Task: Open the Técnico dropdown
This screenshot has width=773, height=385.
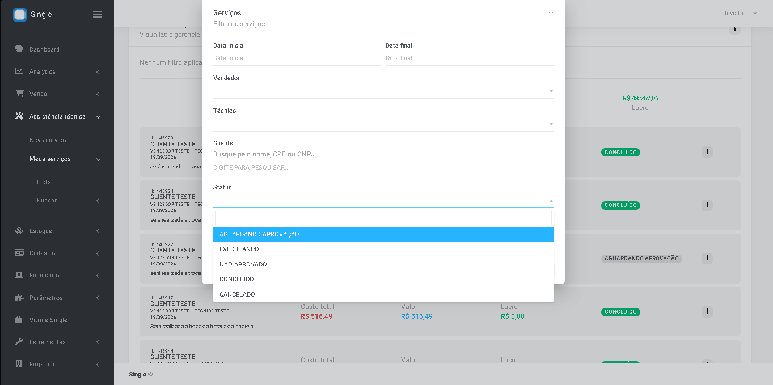Action: point(383,124)
